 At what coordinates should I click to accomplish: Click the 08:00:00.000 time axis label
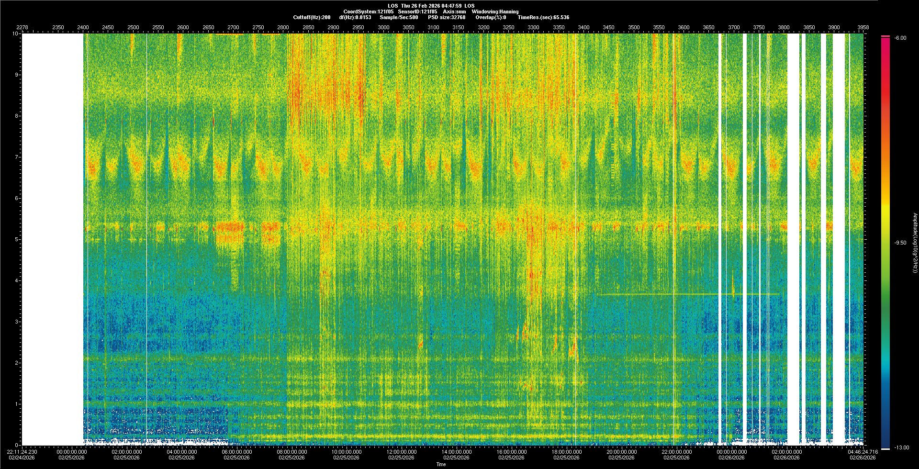[x=292, y=451]
